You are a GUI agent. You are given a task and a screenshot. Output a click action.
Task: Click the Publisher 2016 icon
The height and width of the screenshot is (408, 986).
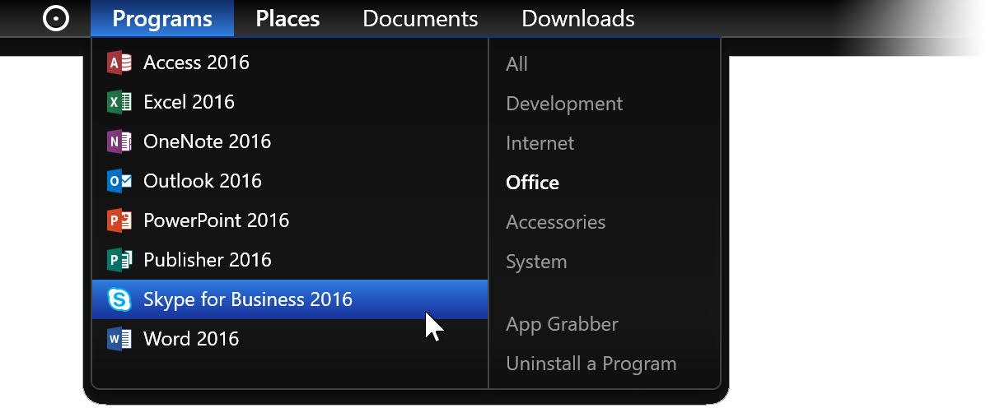pyautogui.click(x=119, y=261)
